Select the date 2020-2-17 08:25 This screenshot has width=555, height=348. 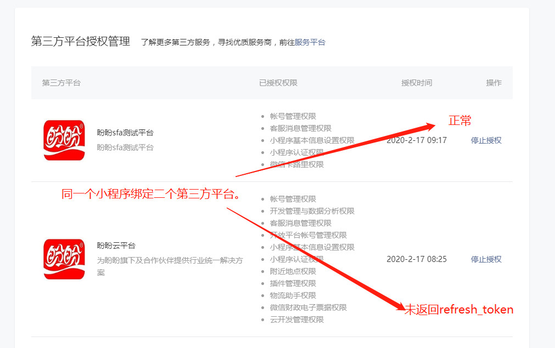(417, 259)
